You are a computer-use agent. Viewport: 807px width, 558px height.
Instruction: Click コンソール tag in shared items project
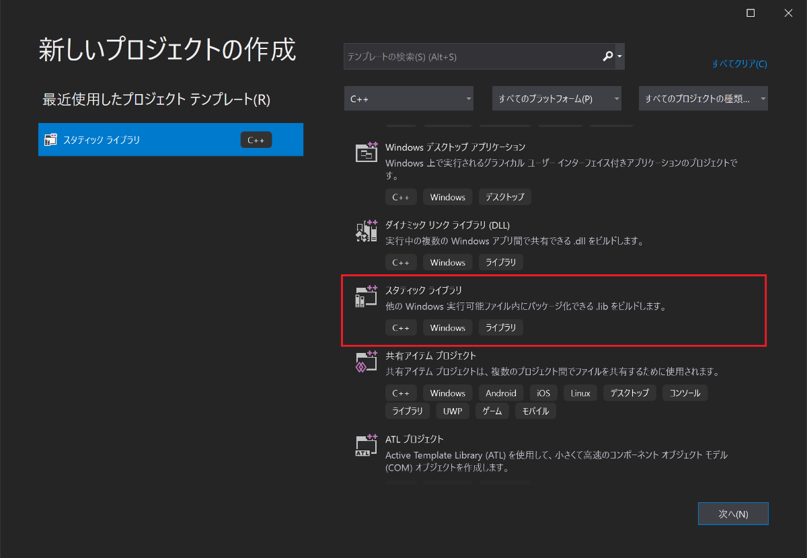[685, 393]
